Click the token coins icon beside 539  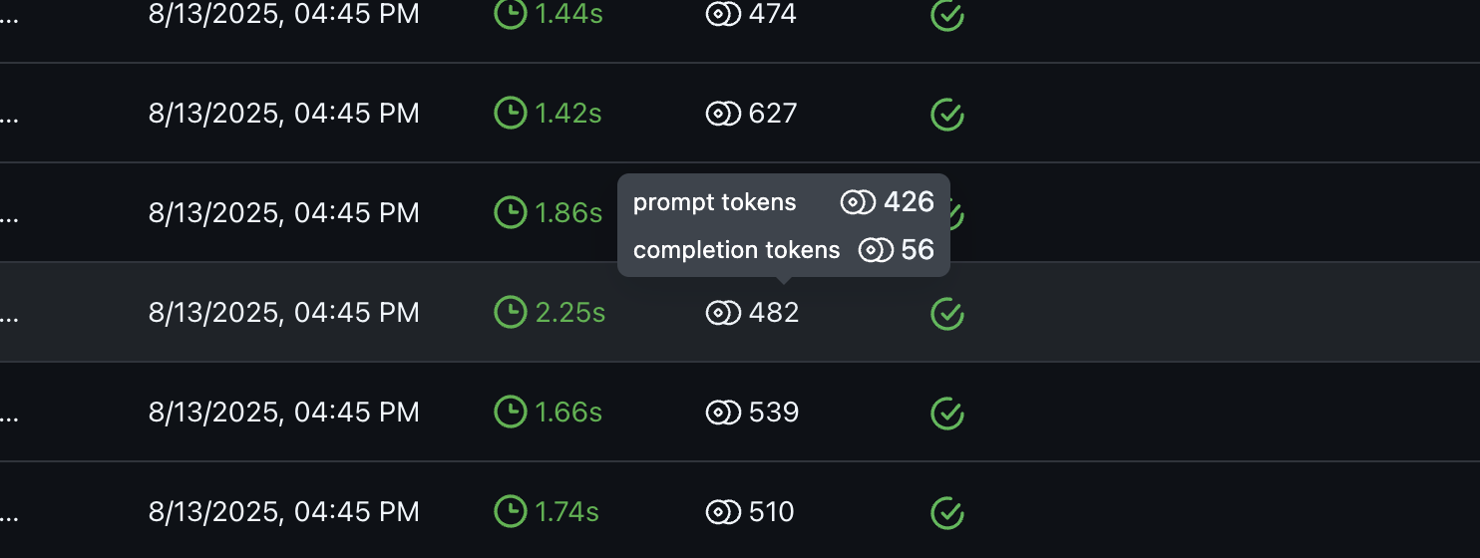click(x=723, y=413)
